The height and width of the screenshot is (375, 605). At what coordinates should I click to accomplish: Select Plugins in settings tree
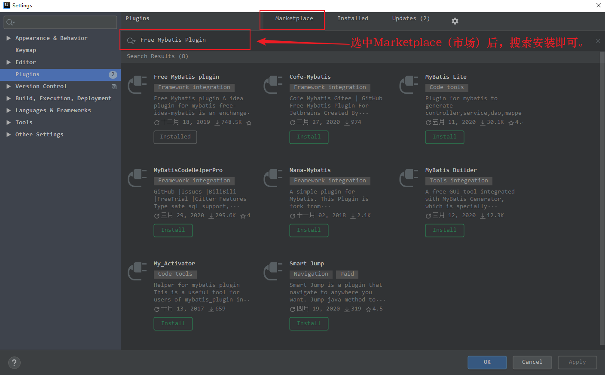(60, 74)
